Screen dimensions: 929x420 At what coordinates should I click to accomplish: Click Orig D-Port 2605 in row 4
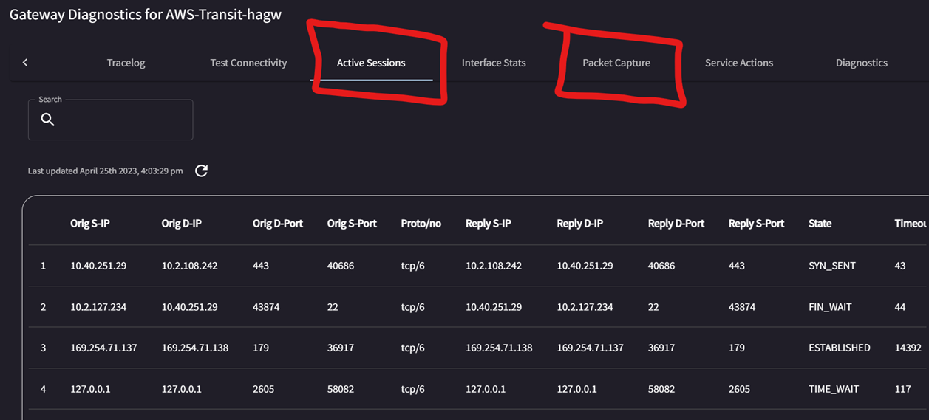pos(264,389)
